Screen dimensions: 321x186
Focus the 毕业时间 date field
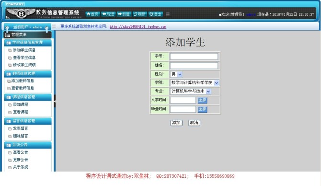(x=183, y=109)
